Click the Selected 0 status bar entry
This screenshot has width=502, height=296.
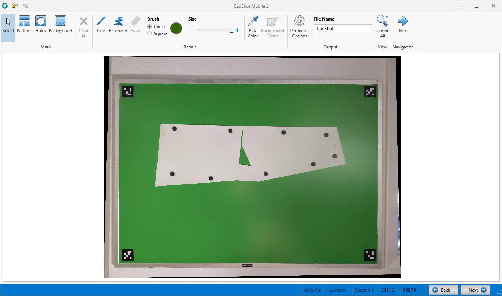coord(364,290)
